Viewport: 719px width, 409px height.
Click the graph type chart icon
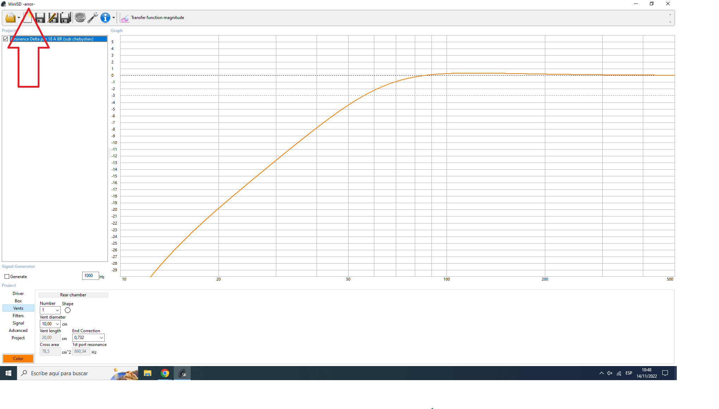125,18
